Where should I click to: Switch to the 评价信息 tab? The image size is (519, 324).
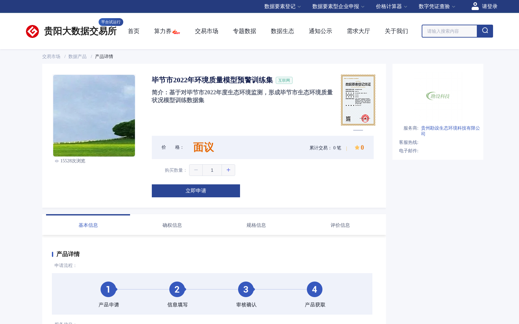340,225
